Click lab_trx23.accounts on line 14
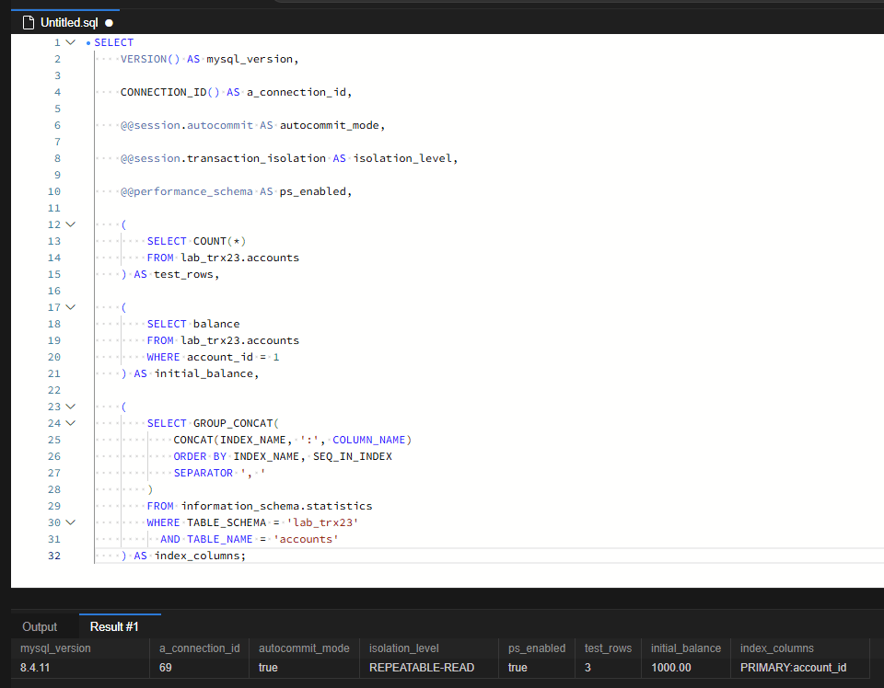The image size is (884, 688). (x=240, y=258)
